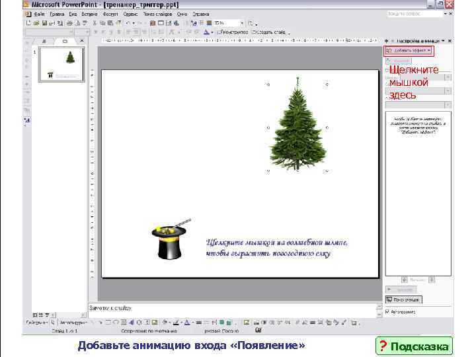Open the font size dropdown

click(87, 32)
